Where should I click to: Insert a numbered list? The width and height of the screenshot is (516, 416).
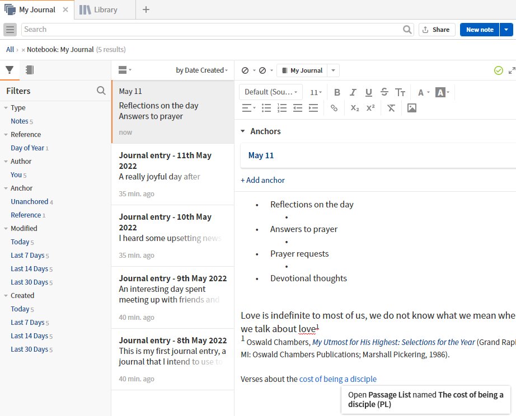(x=282, y=108)
